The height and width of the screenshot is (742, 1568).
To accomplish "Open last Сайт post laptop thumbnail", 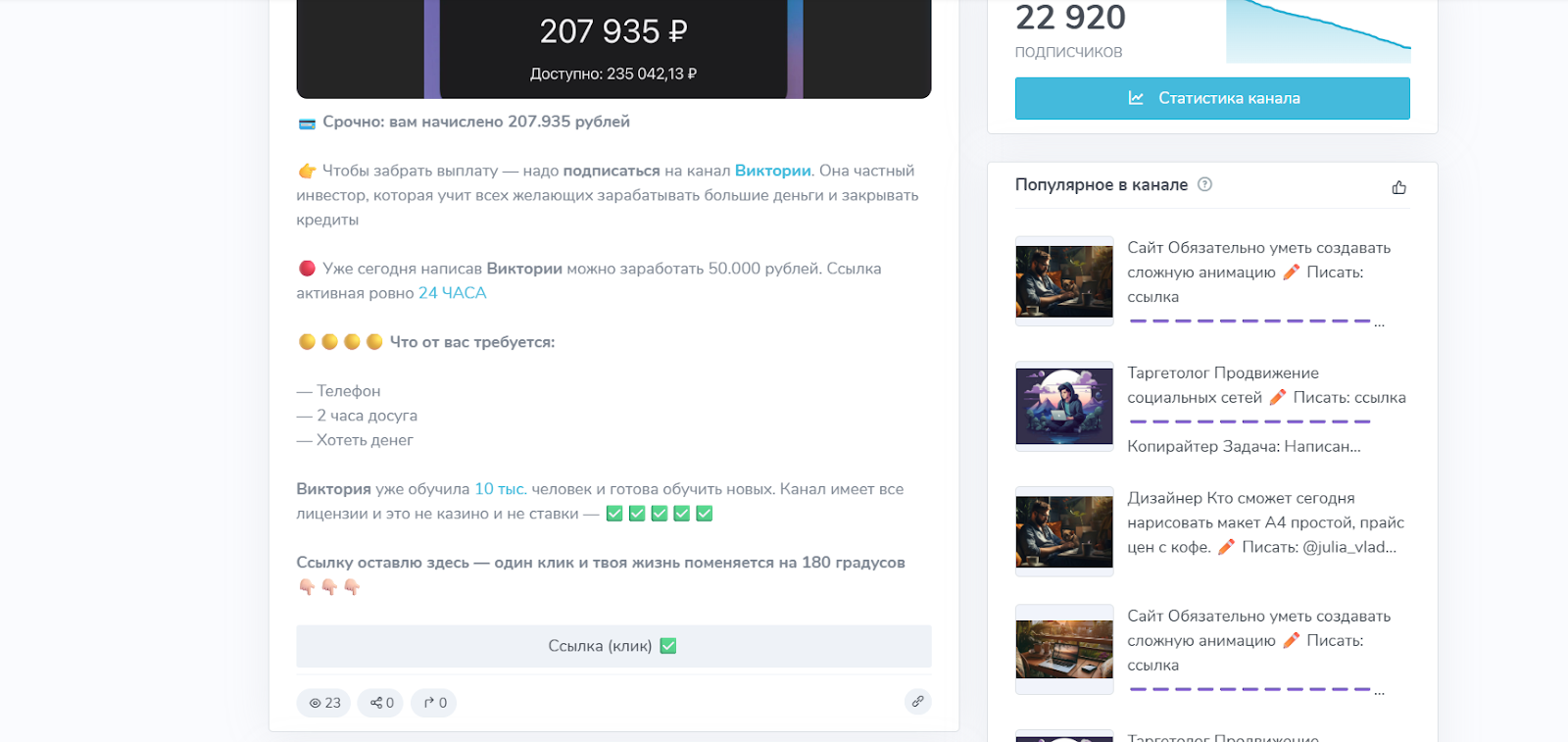I will pos(1064,649).
